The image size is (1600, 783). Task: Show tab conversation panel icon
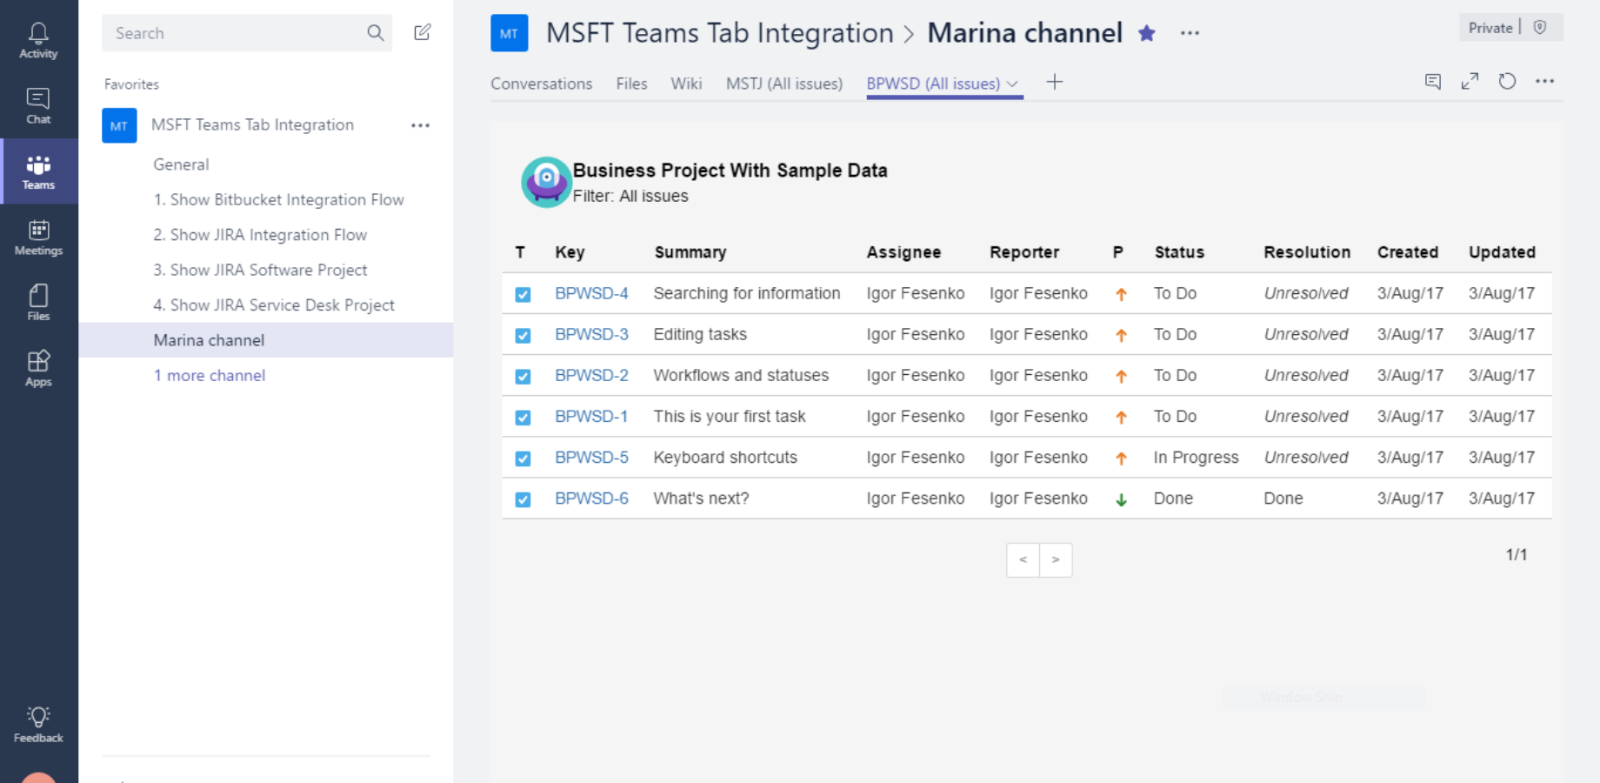pyautogui.click(x=1433, y=82)
